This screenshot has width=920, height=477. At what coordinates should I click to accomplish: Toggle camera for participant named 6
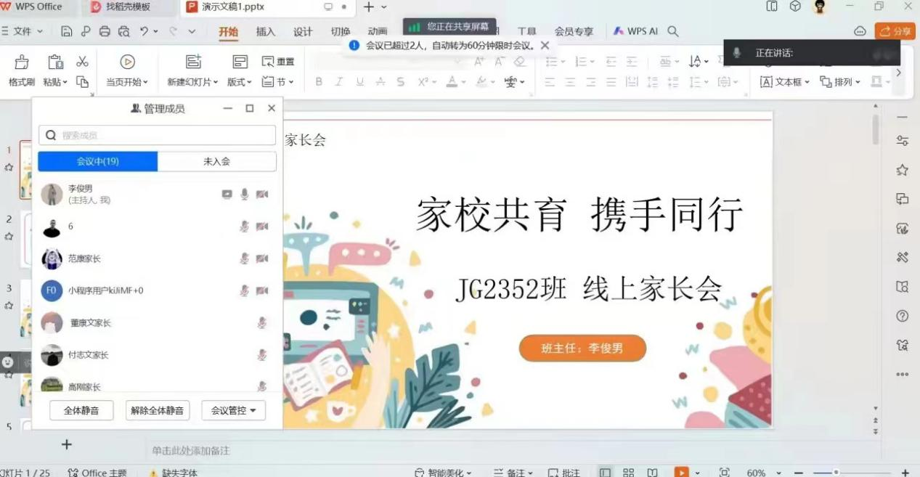coord(262,227)
